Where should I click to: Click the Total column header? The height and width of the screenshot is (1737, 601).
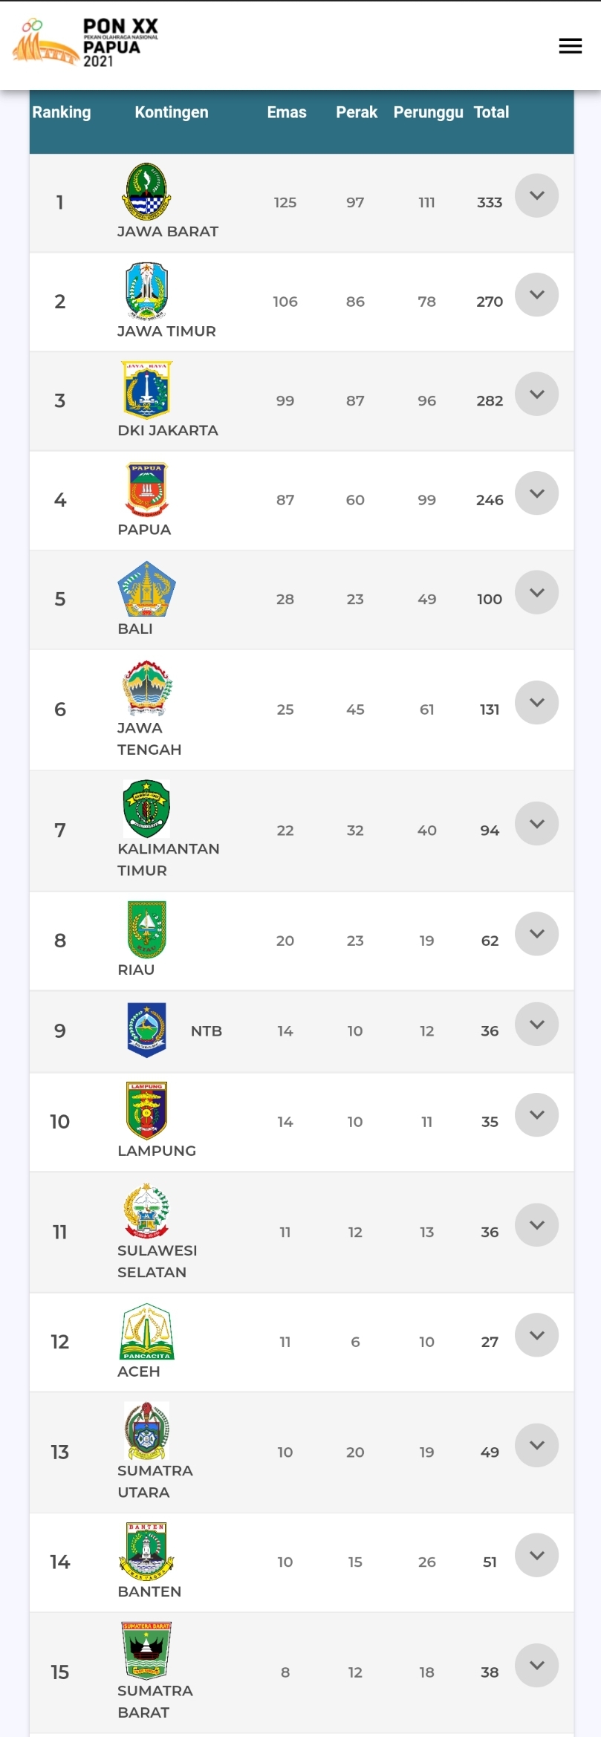[x=492, y=112]
